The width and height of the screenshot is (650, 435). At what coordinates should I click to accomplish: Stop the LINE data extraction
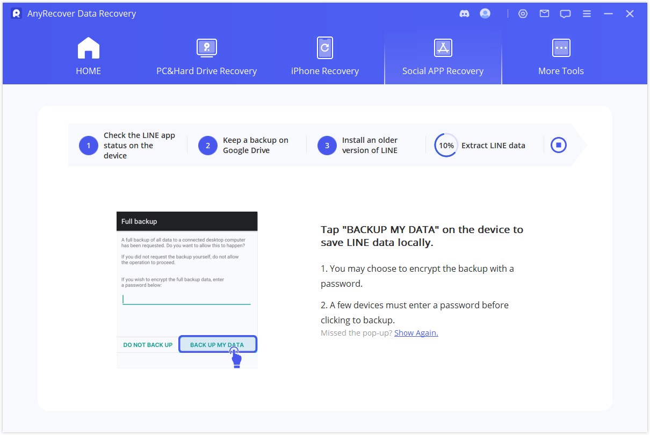[559, 145]
